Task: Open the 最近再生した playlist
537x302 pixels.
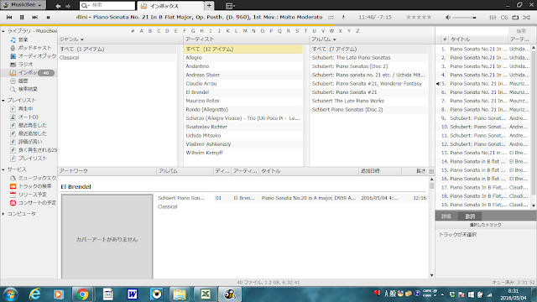Action: (x=32, y=125)
